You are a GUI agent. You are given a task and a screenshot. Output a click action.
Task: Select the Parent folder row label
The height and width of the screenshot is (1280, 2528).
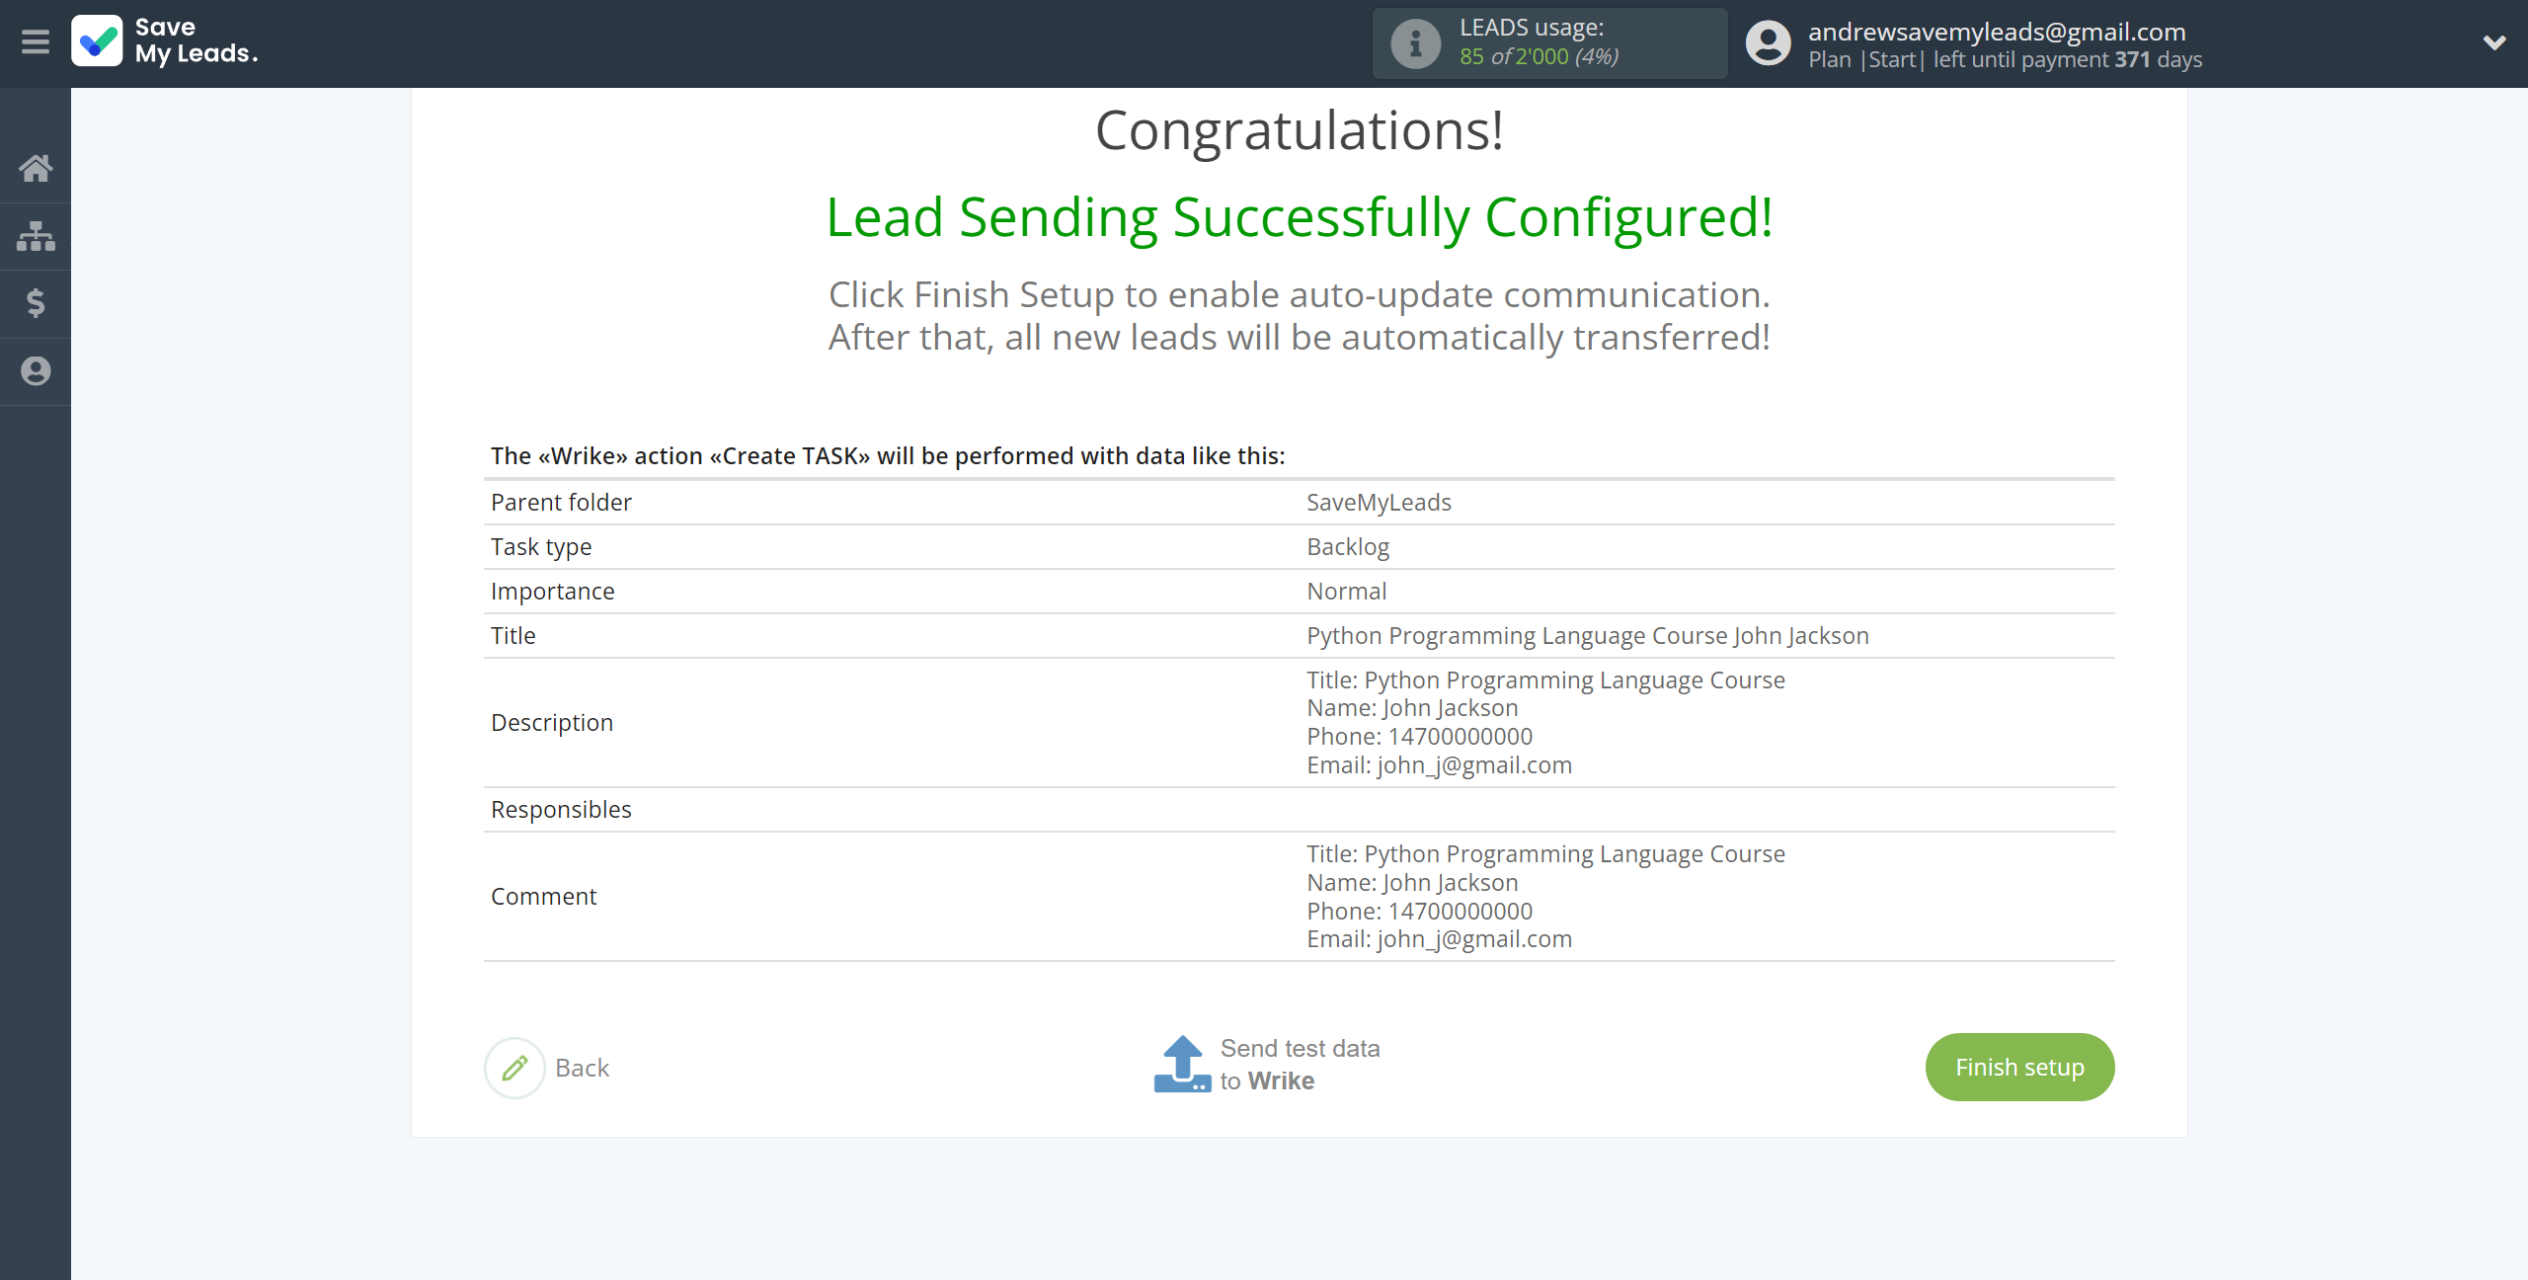(x=561, y=502)
